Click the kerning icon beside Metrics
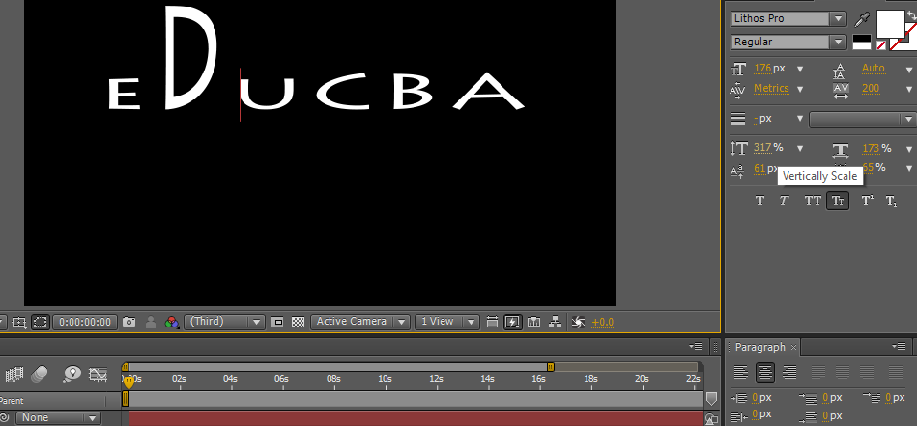The height and width of the screenshot is (426, 917). (737, 90)
